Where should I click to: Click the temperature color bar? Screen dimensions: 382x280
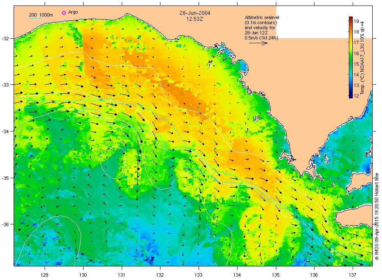point(351,57)
